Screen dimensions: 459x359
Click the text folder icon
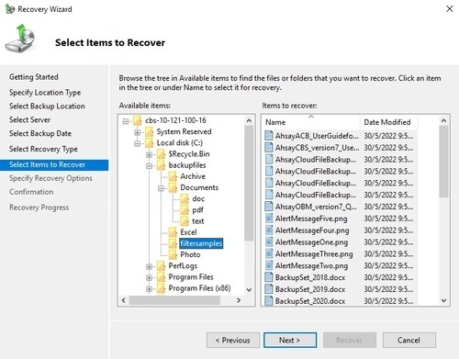coord(185,221)
